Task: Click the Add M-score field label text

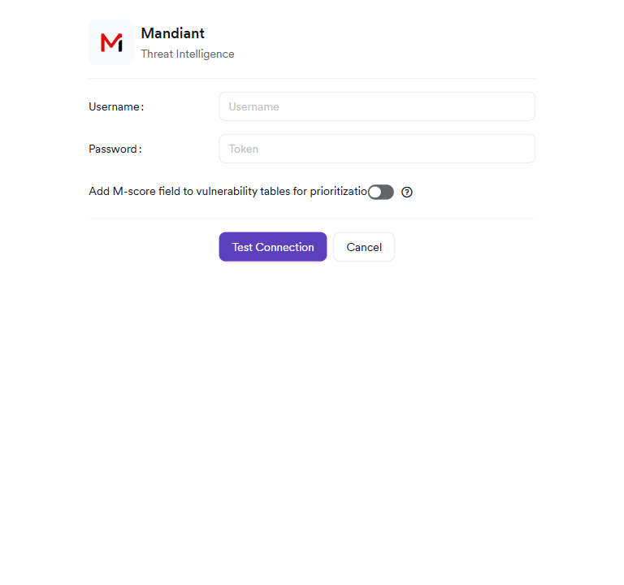Action: click(227, 192)
